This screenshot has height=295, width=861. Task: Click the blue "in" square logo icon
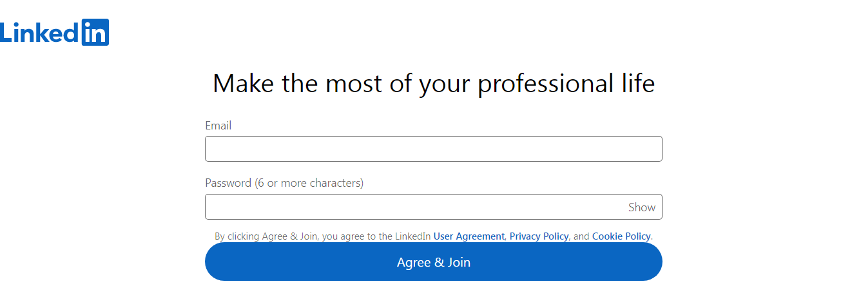click(x=95, y=32)
